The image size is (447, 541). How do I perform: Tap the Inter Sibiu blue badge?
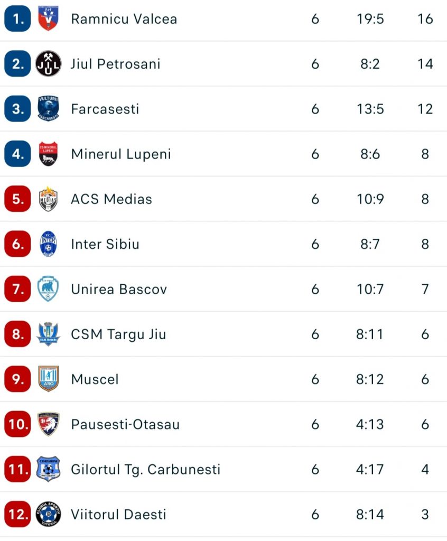tap(48, 244)
